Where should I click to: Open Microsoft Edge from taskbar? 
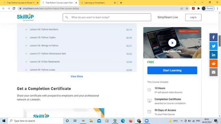[x=123, y=121]
